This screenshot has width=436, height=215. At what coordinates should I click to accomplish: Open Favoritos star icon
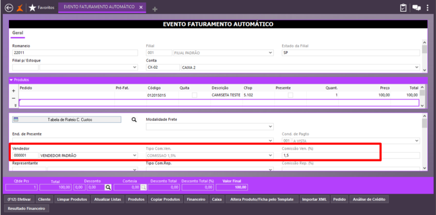[32, 8]
